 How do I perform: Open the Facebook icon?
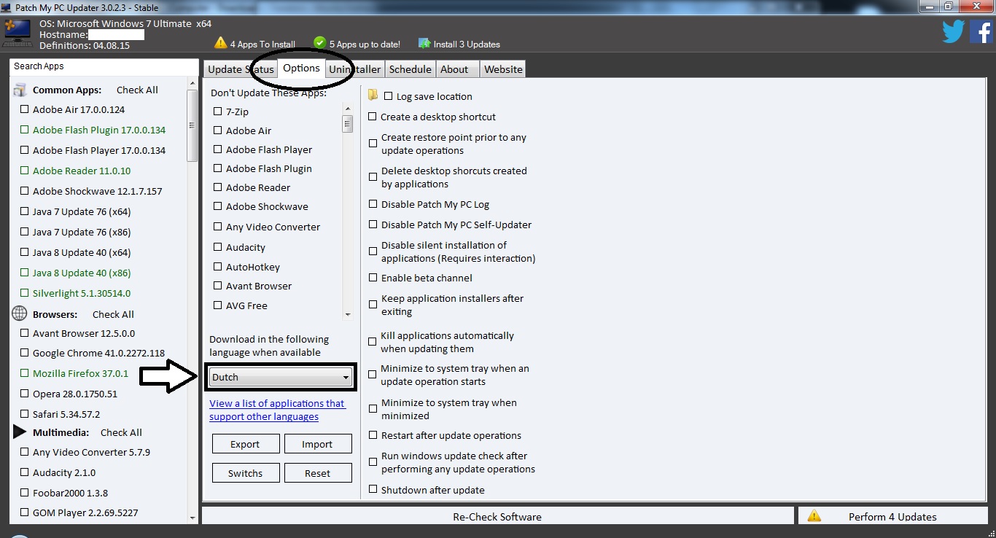coord(981,32)
